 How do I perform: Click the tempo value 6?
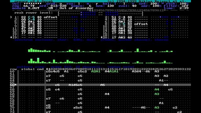pos(90,6)
